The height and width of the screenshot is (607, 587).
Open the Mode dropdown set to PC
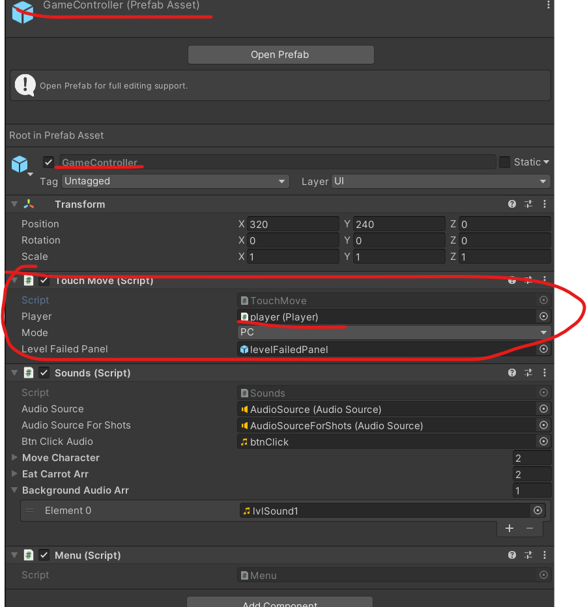(394, 333)
